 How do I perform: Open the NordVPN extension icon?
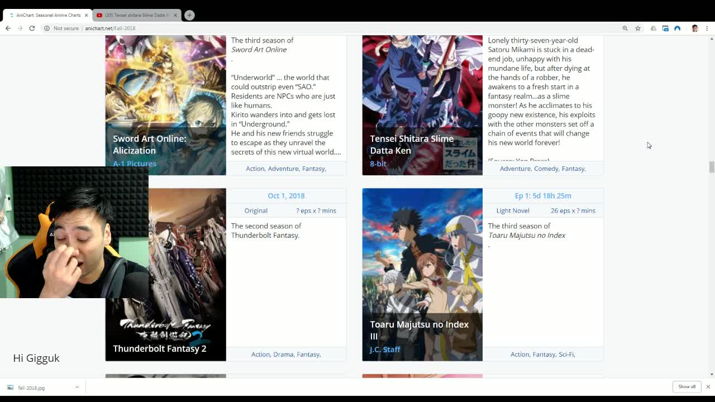[677, 28]
